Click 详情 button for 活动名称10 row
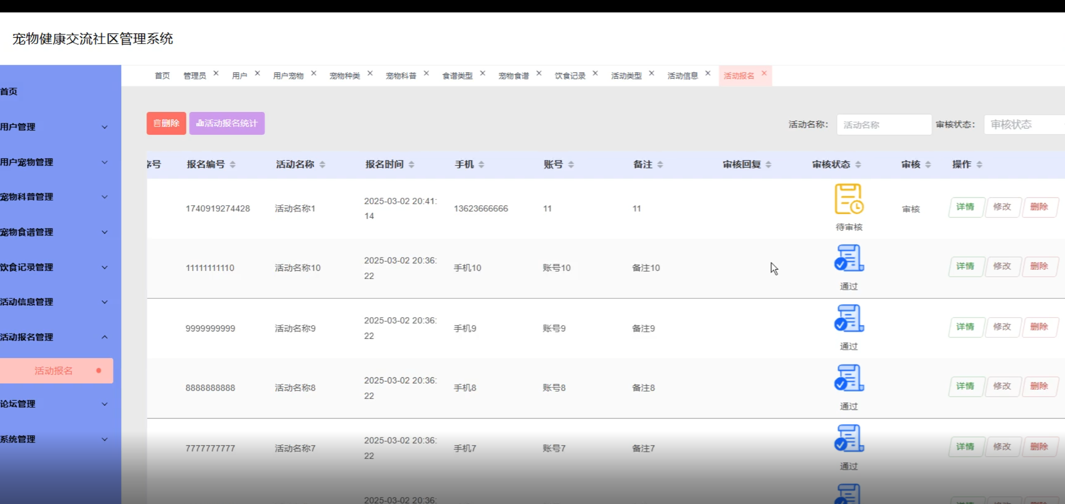Image resolution: width=1065 pixels, height=504 pixels. tap(965, 267)
